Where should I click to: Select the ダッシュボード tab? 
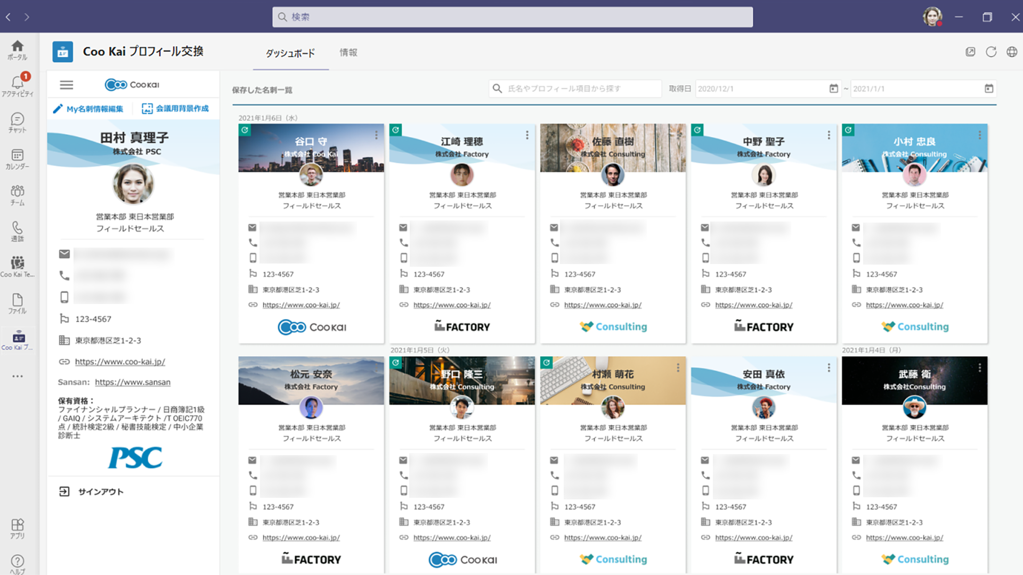(290, 53)
